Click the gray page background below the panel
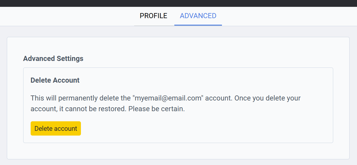The image size is (357, 165). 178,162
